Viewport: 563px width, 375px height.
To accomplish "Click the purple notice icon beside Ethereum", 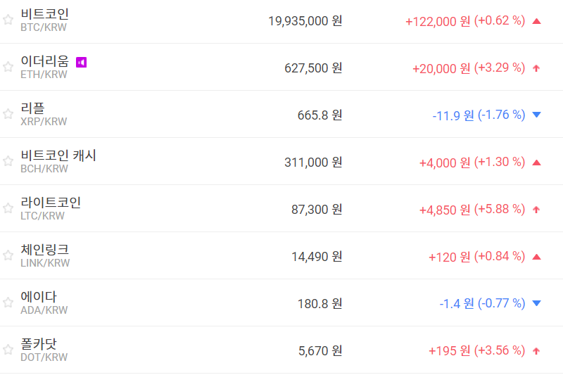I will pyautogui.click(x=81, y=63).
